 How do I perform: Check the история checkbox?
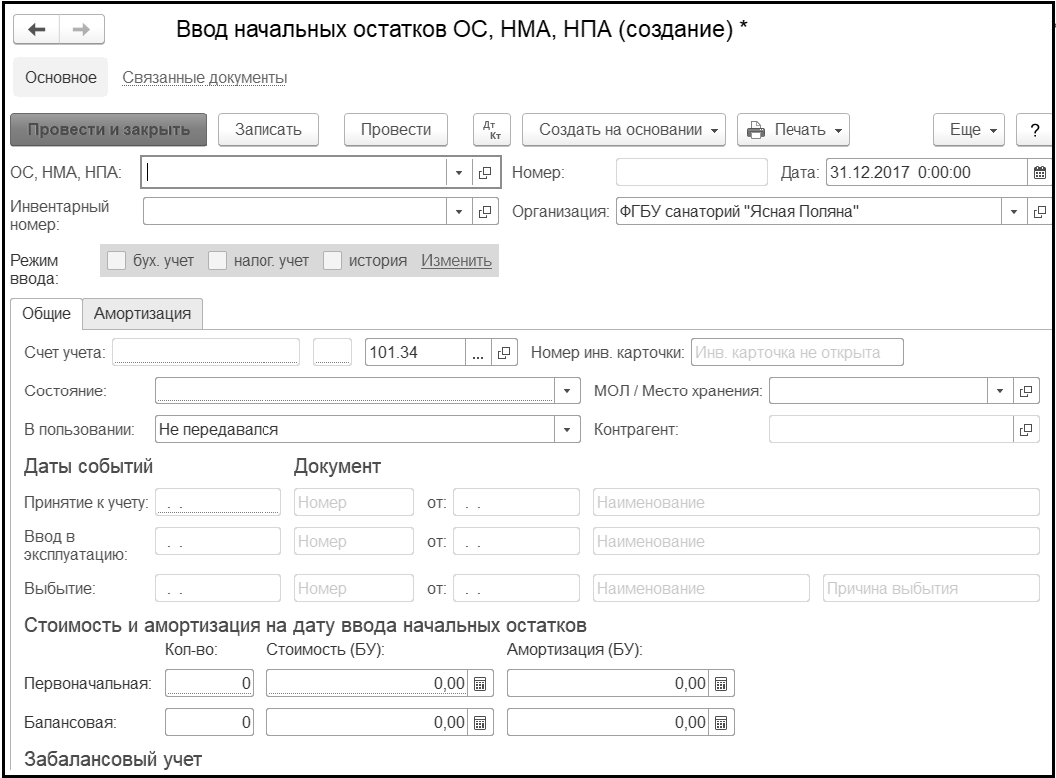click(334, 261)
